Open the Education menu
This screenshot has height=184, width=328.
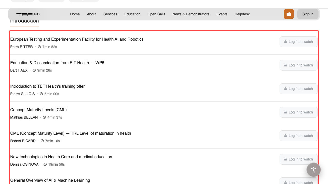point(132,14)
